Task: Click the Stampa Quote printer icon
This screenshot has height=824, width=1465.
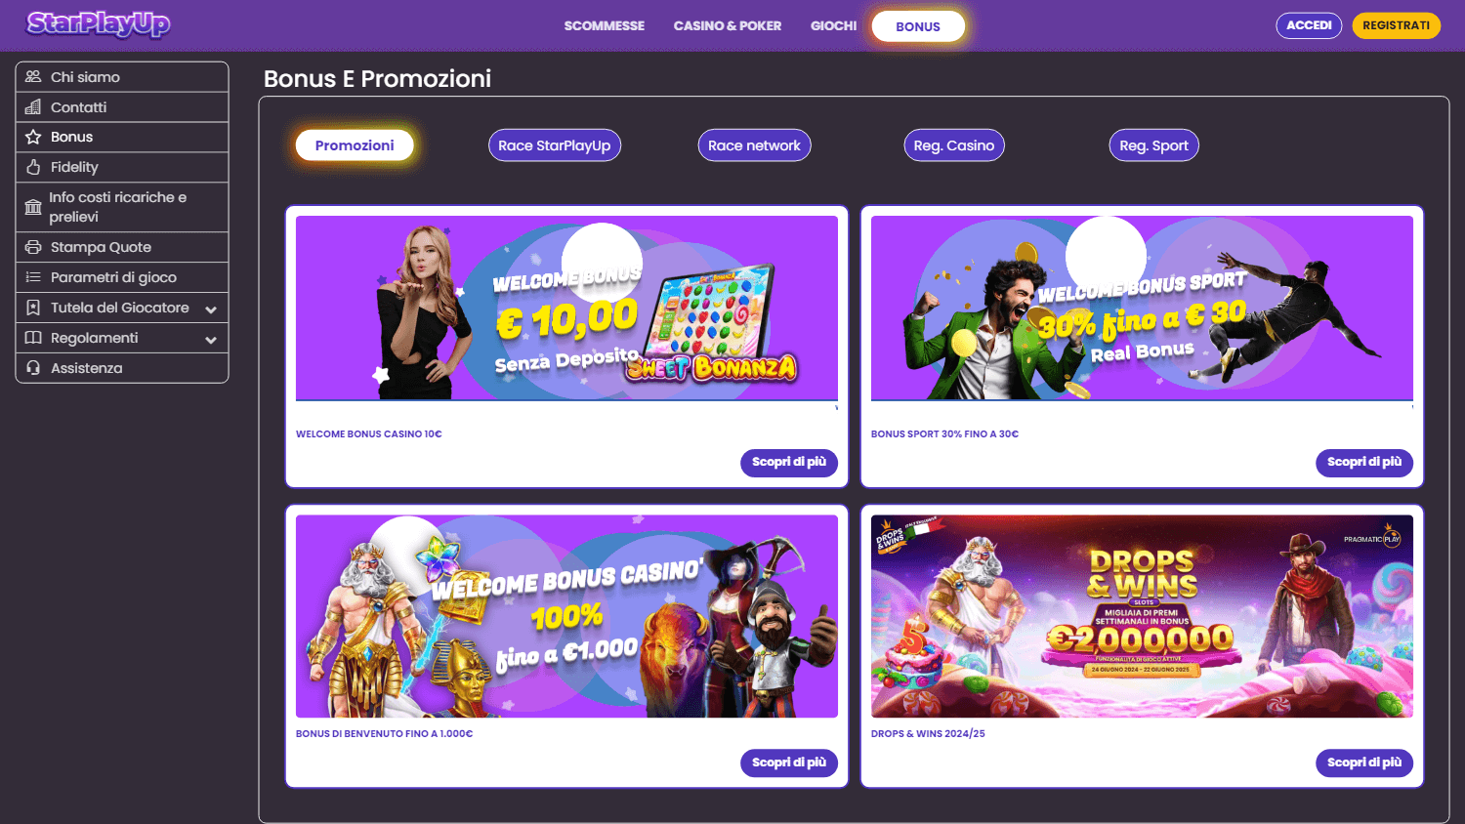Action: pos(33,248)
